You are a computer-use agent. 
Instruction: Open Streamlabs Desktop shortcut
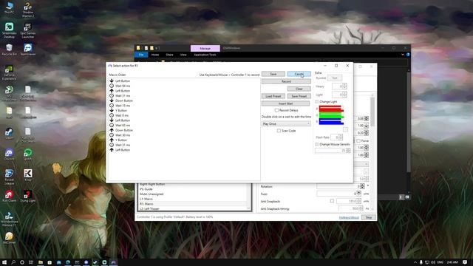9,30
